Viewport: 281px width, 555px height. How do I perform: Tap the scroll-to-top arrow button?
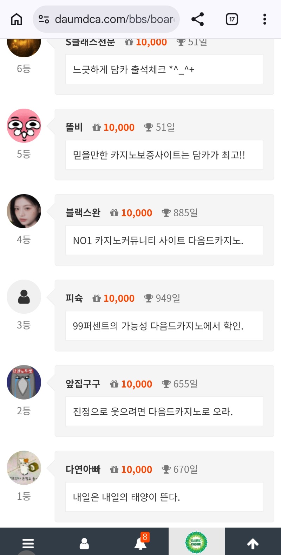253,543
